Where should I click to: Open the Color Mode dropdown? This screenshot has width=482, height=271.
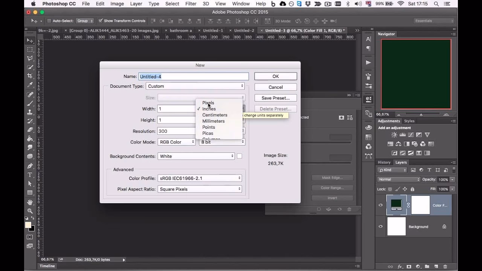pos(177,142)
